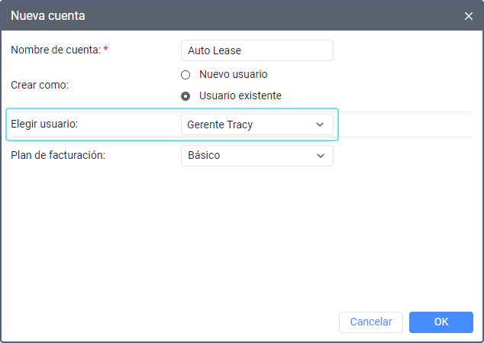Open the Plan de facturación combo box showing Básico

(x=257, y=156)
